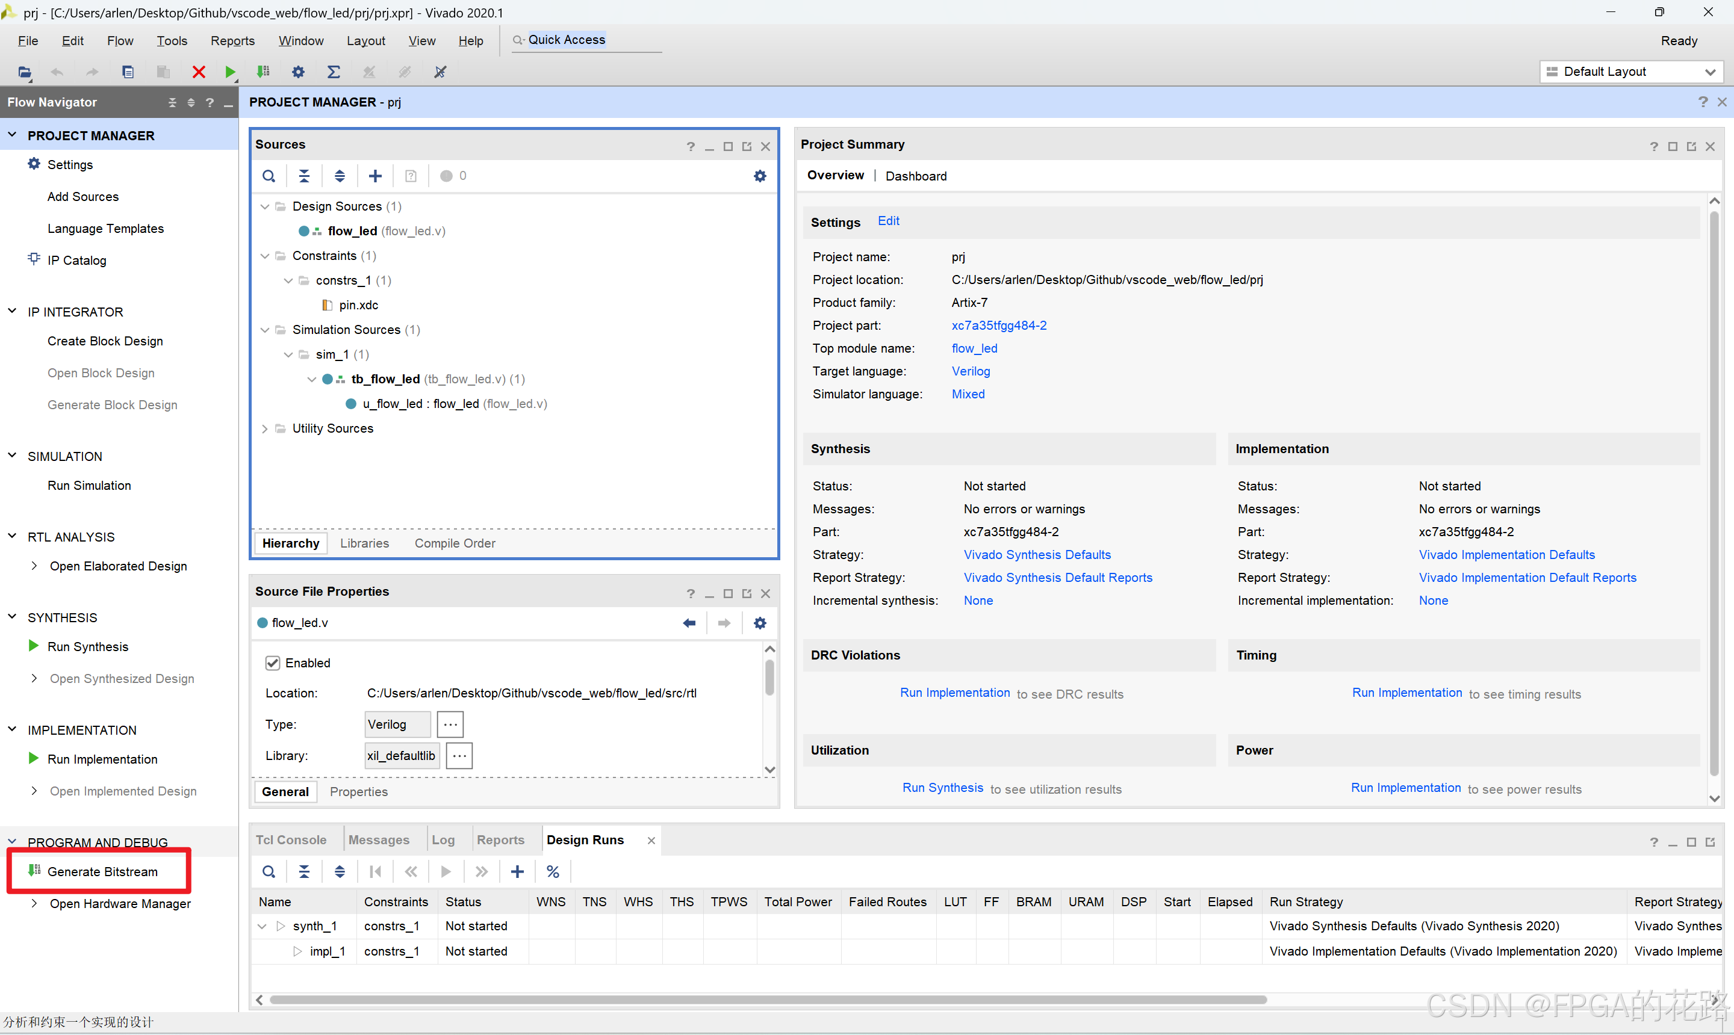Add sources with plus icon in Sources
Screen dimensions: 1734x1035
tap(376, 176)
